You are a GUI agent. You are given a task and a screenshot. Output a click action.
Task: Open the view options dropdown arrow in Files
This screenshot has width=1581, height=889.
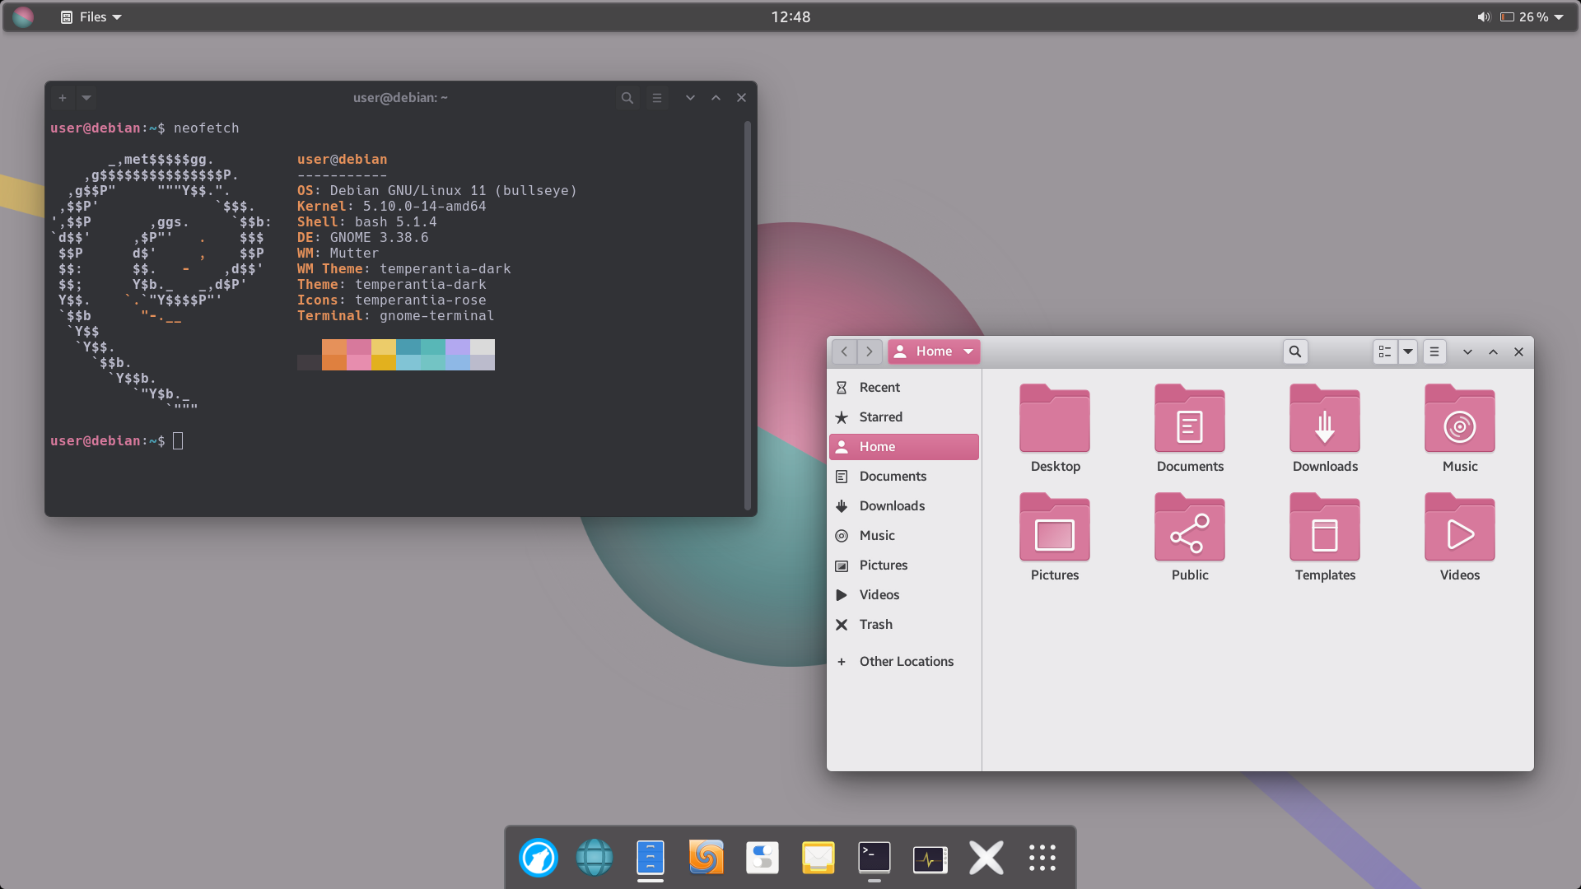pyautogui.click(x=1408, y=351)
